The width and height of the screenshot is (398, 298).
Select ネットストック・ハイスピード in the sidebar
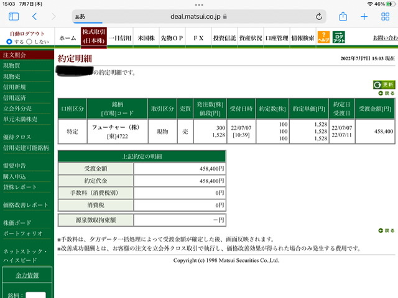(25, 256)
